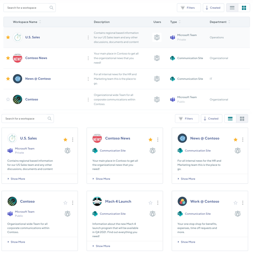Viewport: 253px width, 253px height.
Task: Click the Created sort button above the card grid
Action: (x=211, y=118)
